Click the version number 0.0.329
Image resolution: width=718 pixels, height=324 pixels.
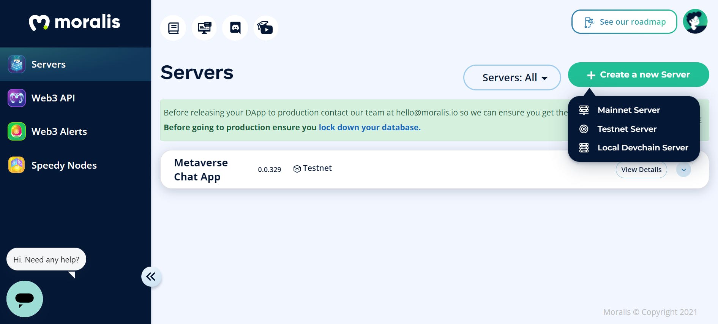[270, 170]
